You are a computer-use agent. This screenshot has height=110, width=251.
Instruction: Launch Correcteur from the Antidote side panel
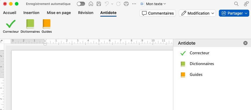coord(195,53)
